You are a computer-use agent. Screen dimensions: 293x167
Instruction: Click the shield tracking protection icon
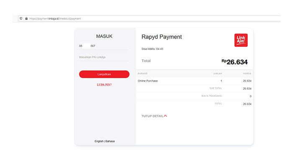point(21,18)
